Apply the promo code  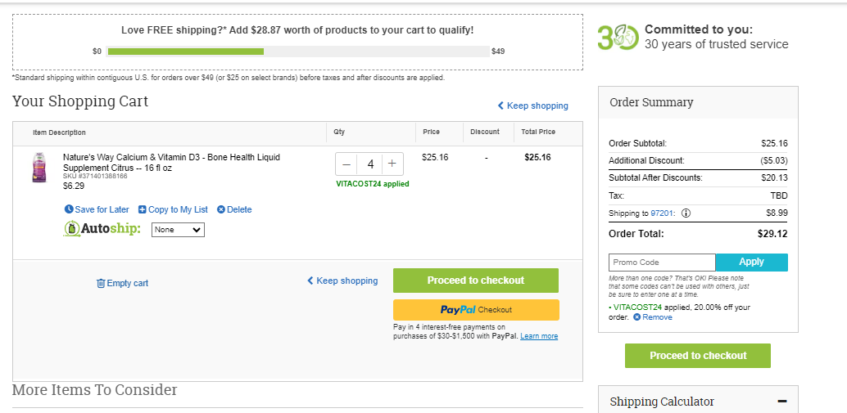tap(751, 262)
